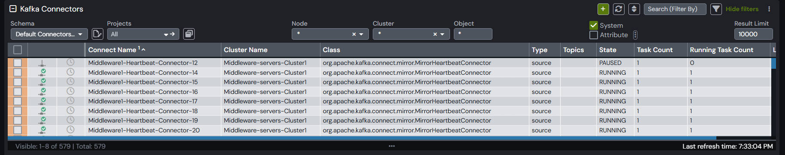
Task: Click the funnel filter icon
Action: point(716,9)
